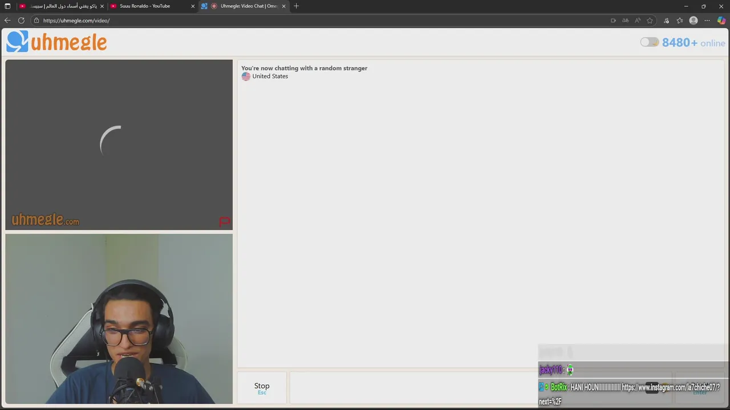Click the Uhmegle logo
This screenshot has height=410, width=730.
pyautogui.click(x=56, y=42)
